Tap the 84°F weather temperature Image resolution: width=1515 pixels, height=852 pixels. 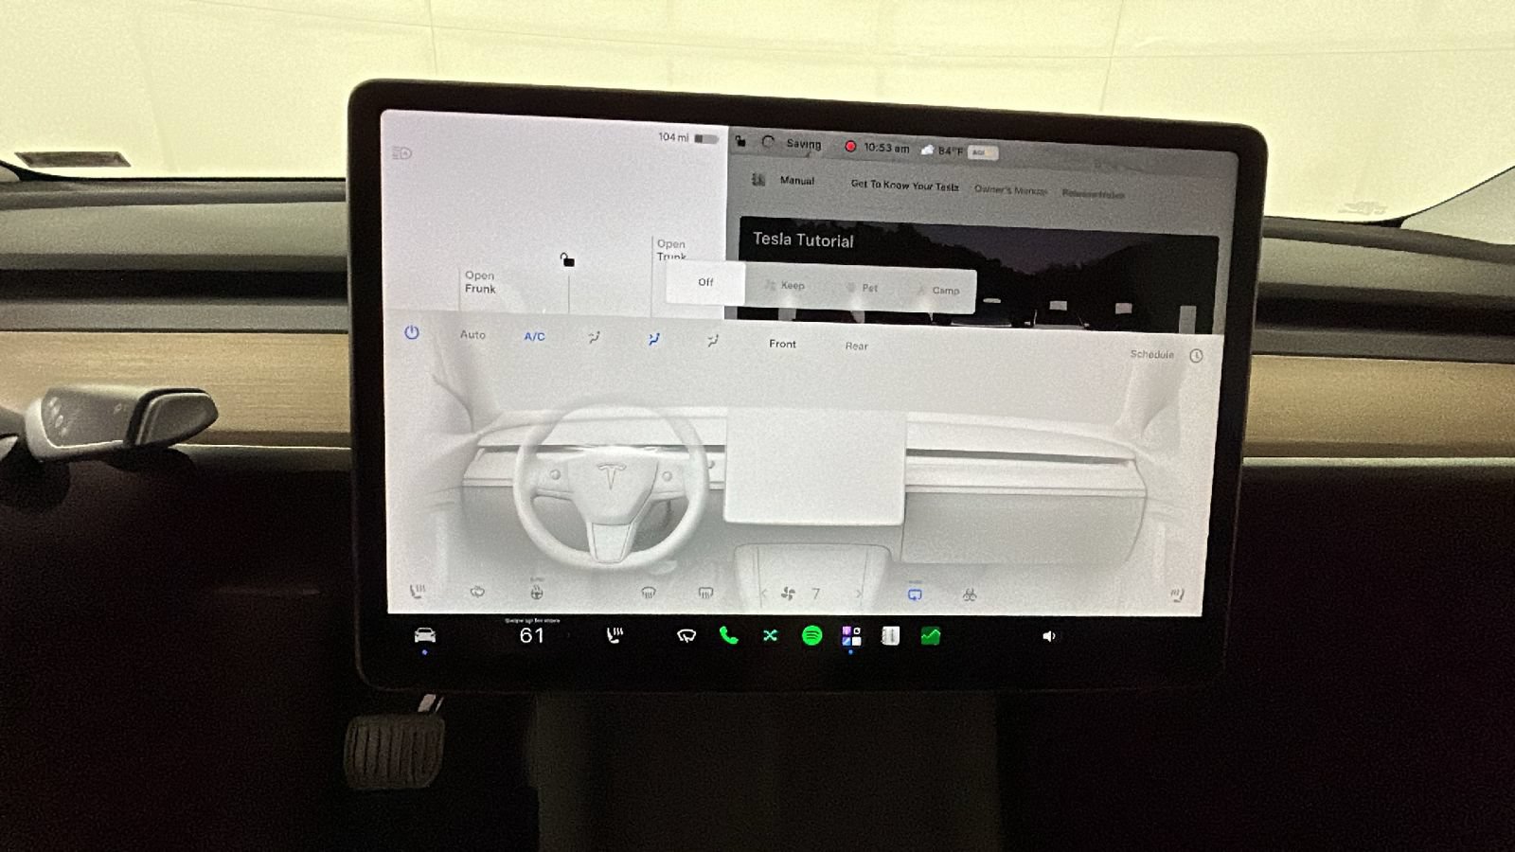(951, 151)
